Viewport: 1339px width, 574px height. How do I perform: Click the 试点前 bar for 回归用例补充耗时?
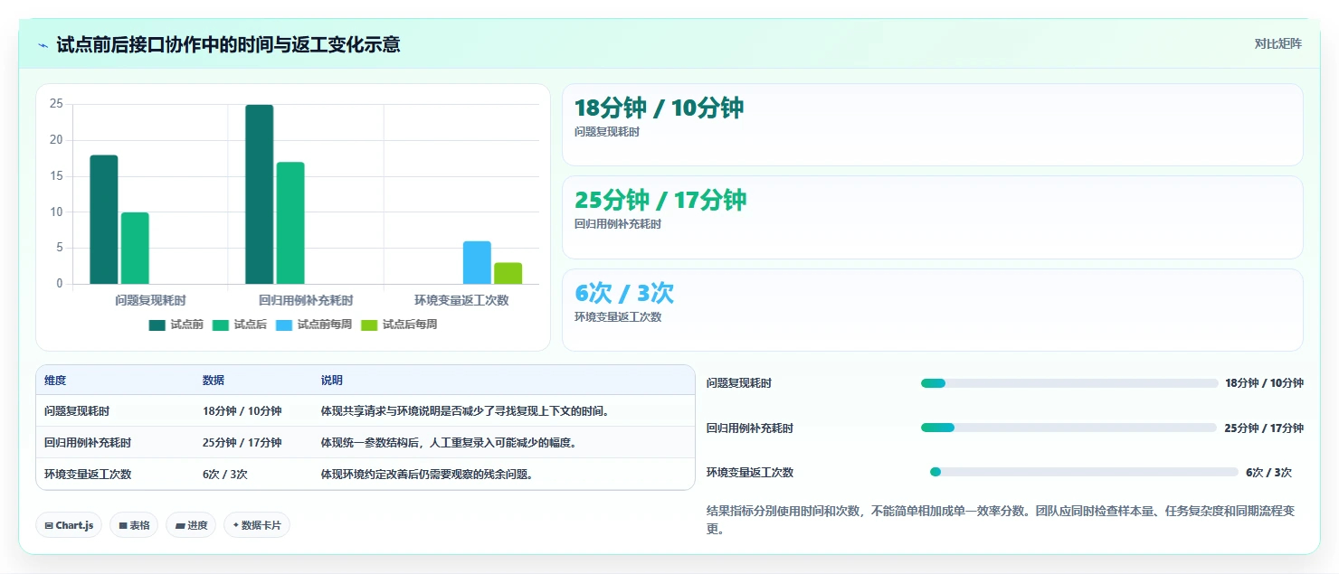[x=260, y=194]
